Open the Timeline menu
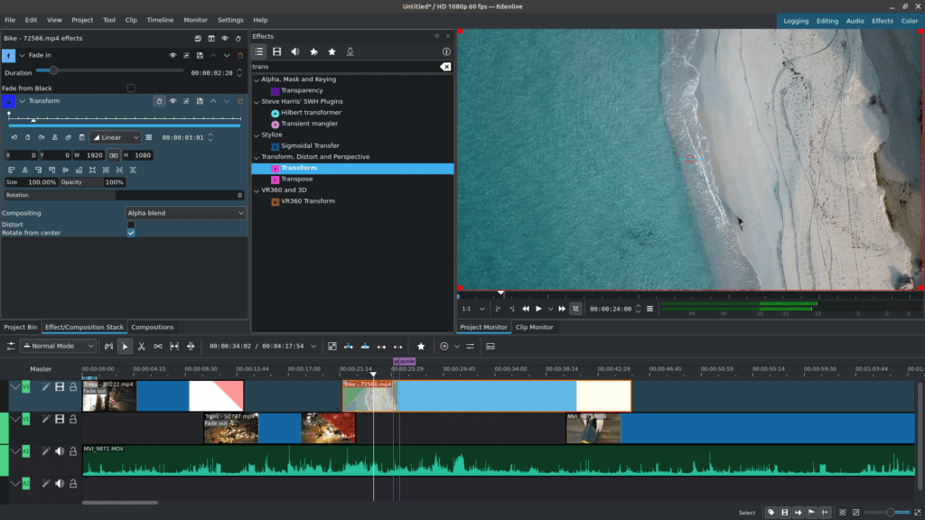 click(160, 20)
